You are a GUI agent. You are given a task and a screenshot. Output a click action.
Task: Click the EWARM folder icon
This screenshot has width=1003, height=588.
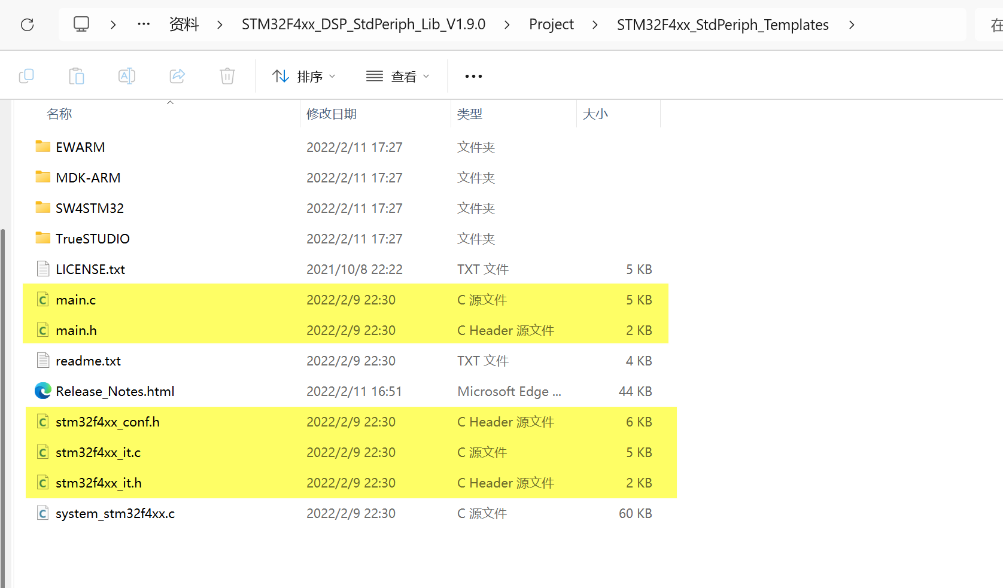click(43, 147)
